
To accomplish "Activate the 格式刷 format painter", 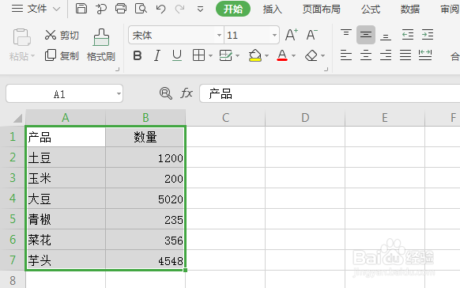I will coord(101,45).
